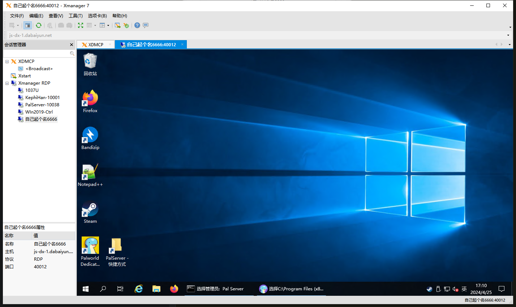Select the 1037U RDP session
The height and width of the screenshot is (307, 516).
(x=32, y=90)
